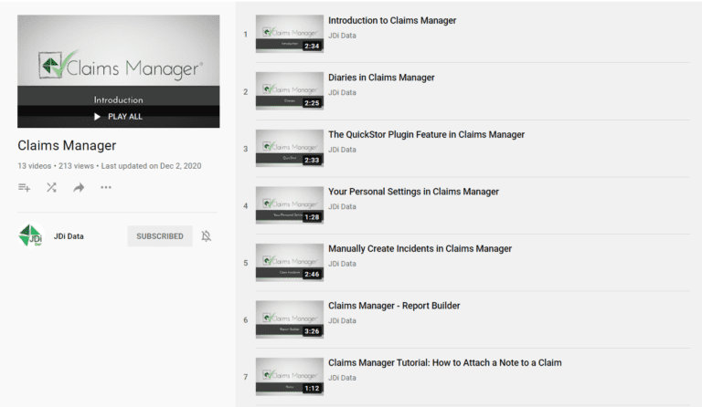The width and height of the screenshot is (702, 407).
Task: Click JDi Data under QuickStor Plugin Feature video
Action: 342,150
